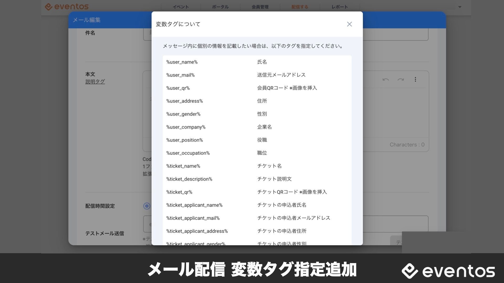Click the 説明タグ link under 本文

[95, 82]
